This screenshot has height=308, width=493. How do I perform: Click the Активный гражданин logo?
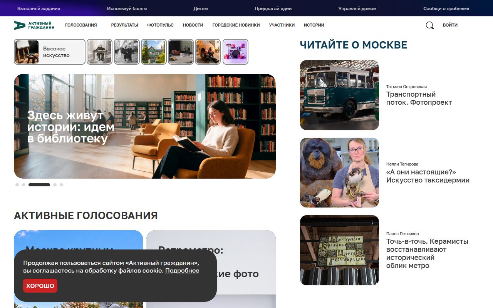pyautogui.click(x=34, y=25)
